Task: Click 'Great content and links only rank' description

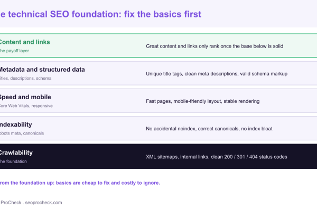Action: pos(215,46)
